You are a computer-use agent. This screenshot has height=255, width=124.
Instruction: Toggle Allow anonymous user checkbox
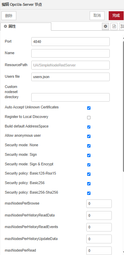click(89, 136)
